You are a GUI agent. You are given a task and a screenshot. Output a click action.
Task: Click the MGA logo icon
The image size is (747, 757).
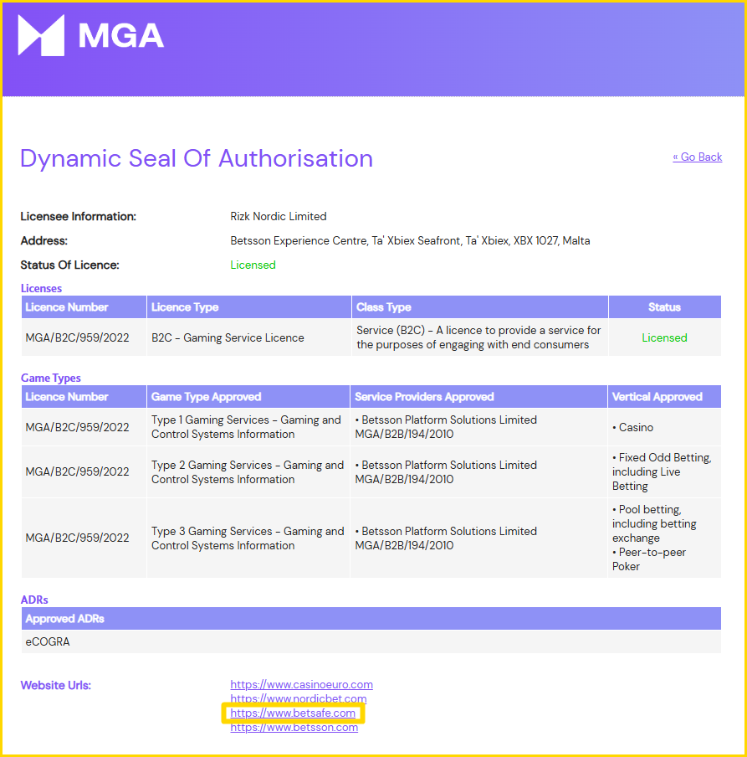[41, 35]
